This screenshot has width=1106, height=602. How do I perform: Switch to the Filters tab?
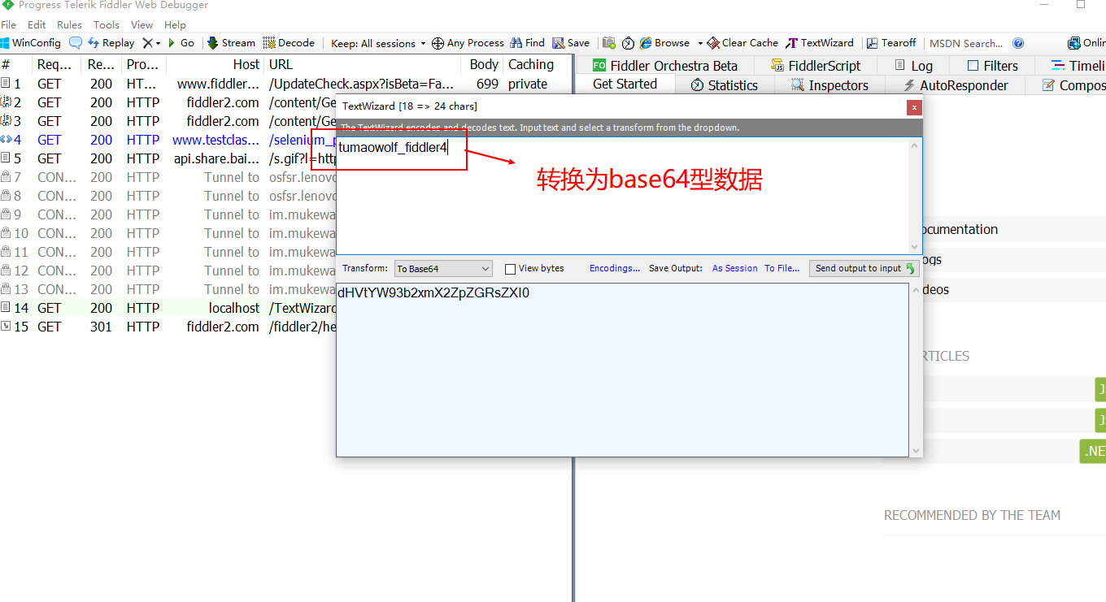click(992, 66)
